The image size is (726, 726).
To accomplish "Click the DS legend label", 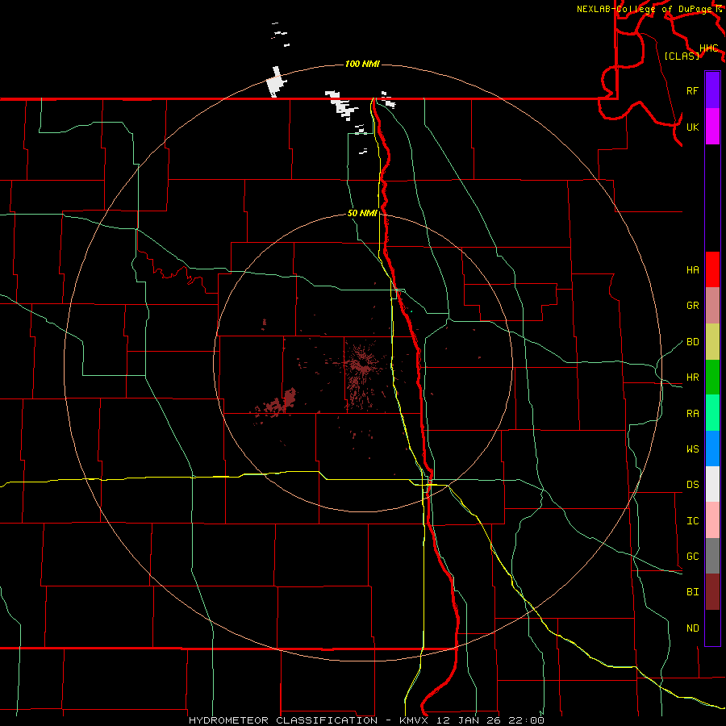I will click(x=692, y=484).
